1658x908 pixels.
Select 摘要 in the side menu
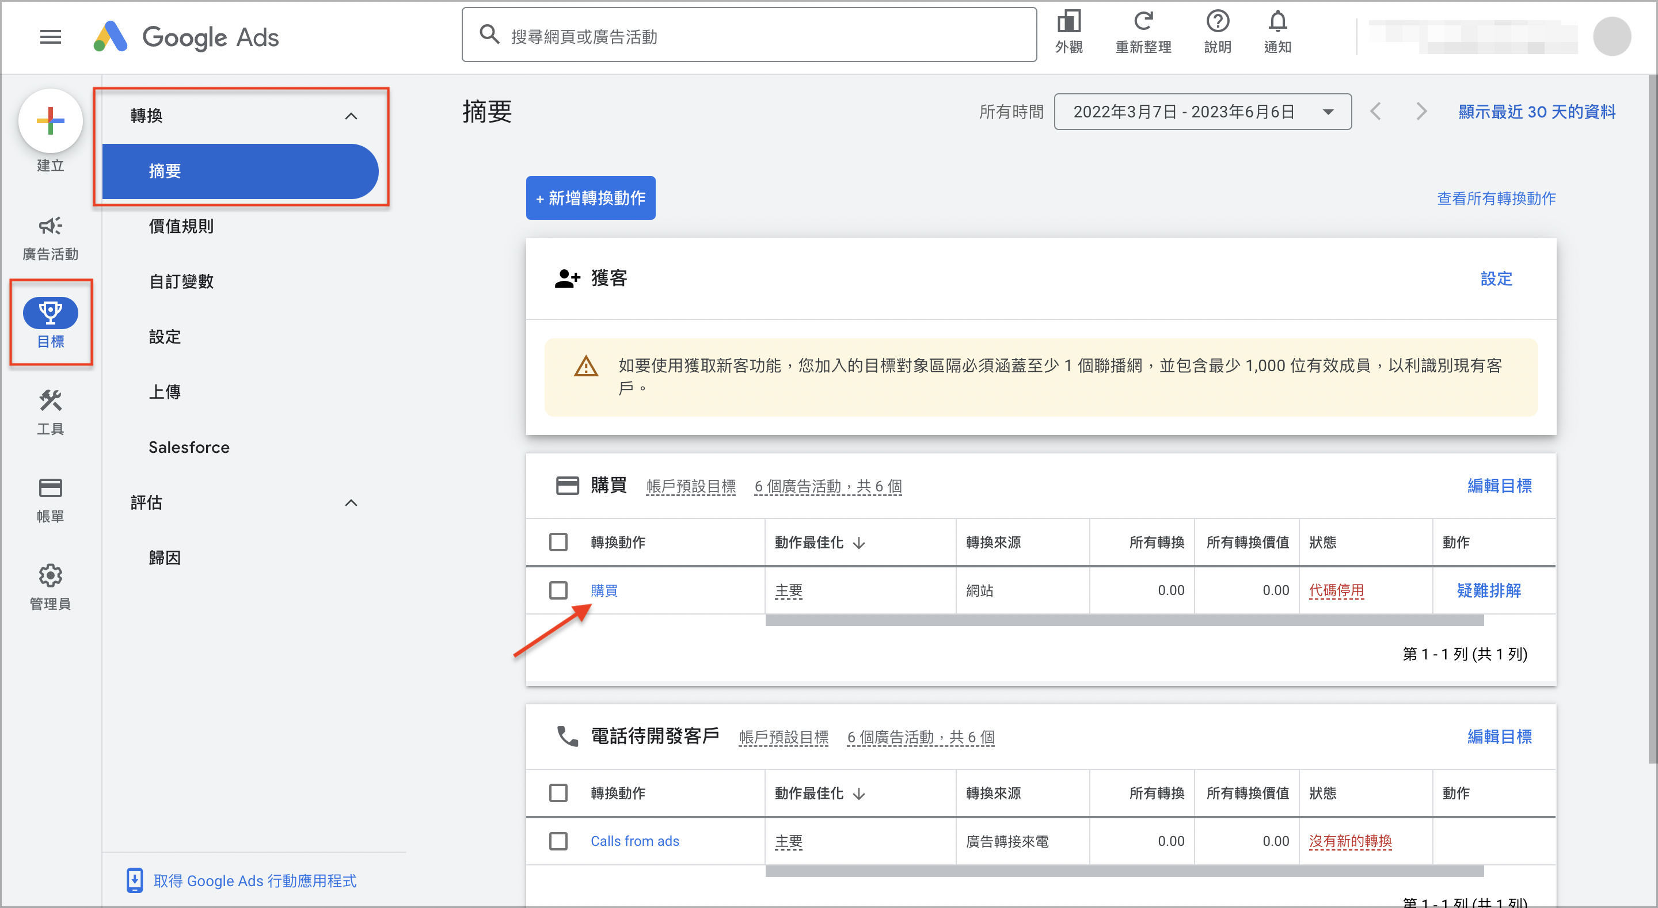pos(239,171)
